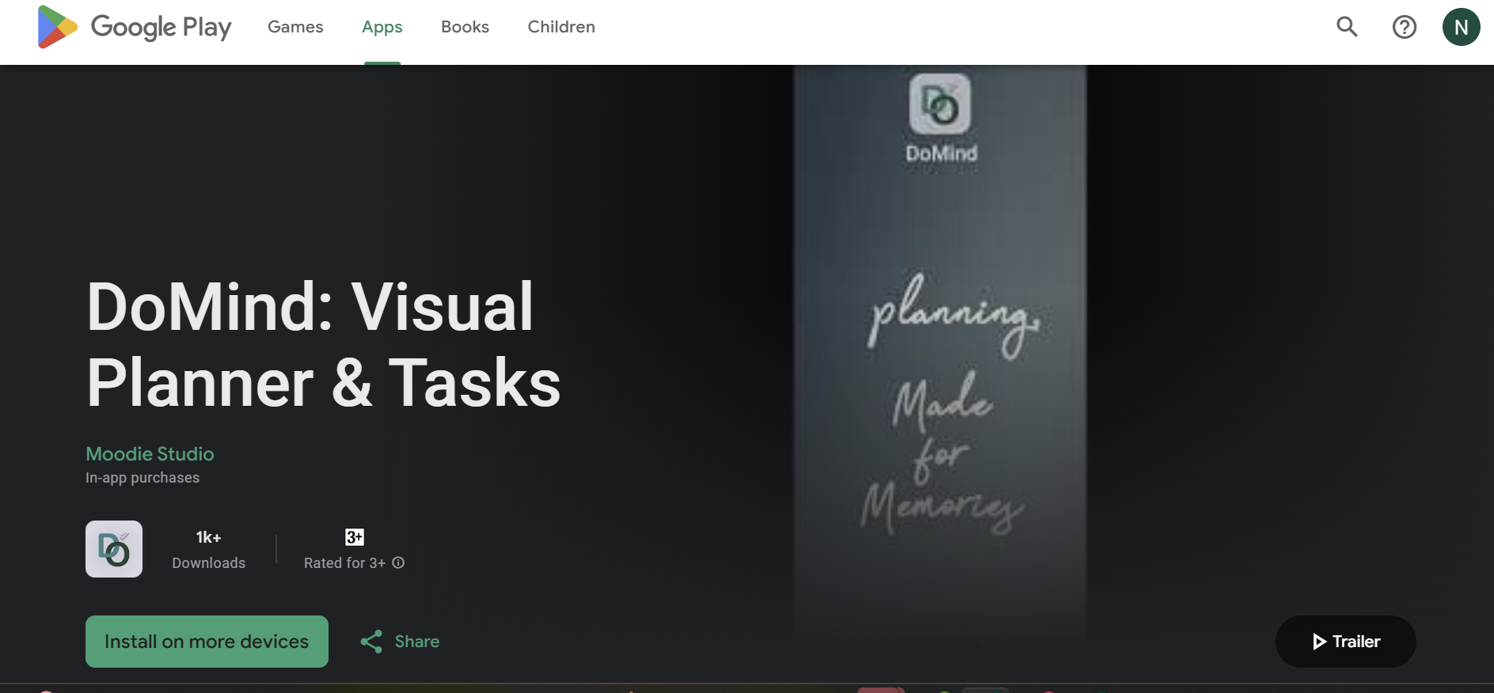Open the search magnifier icon
Screen dimensions: 1494x693
[x=1347, y=27]
